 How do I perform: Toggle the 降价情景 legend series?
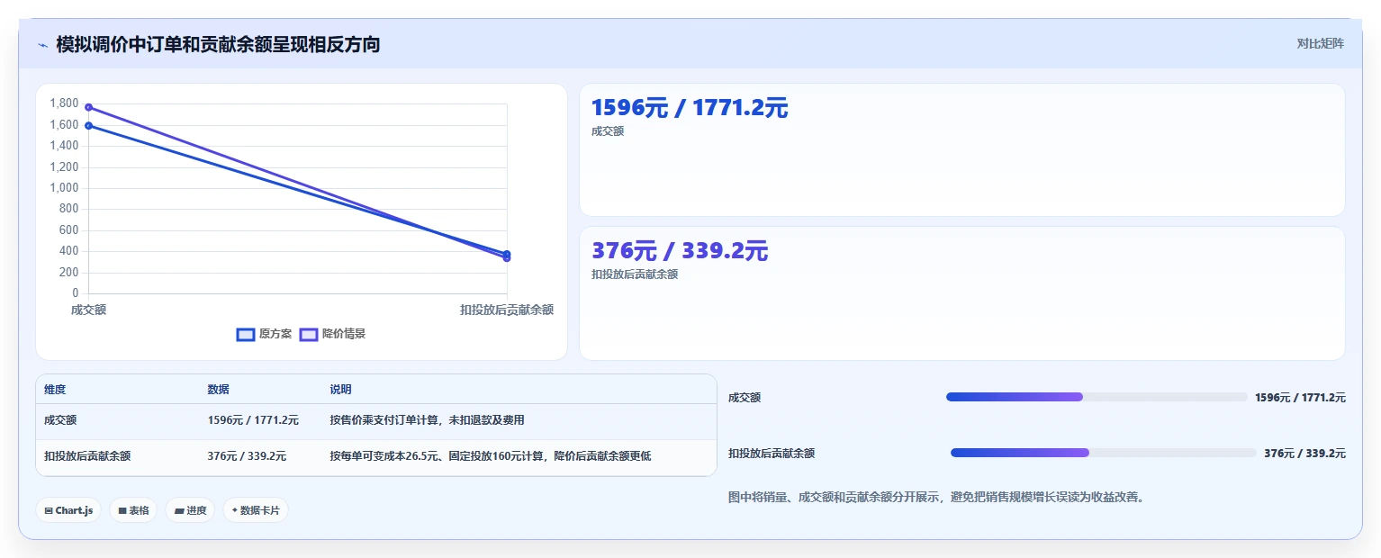(x=332, y=334)
